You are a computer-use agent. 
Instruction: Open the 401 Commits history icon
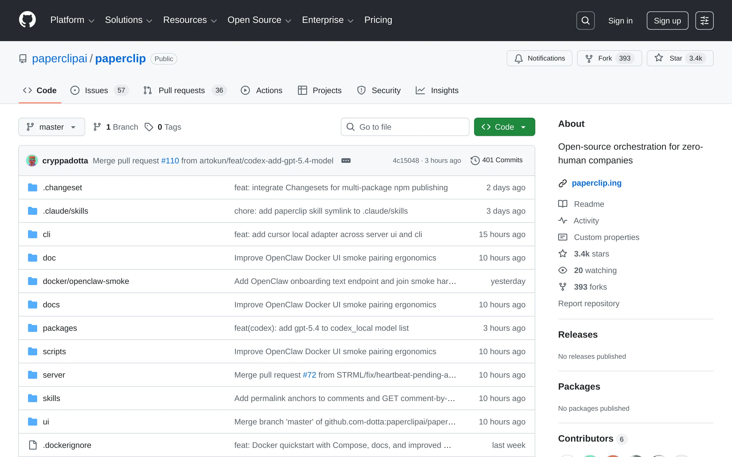tap(475, 160)
